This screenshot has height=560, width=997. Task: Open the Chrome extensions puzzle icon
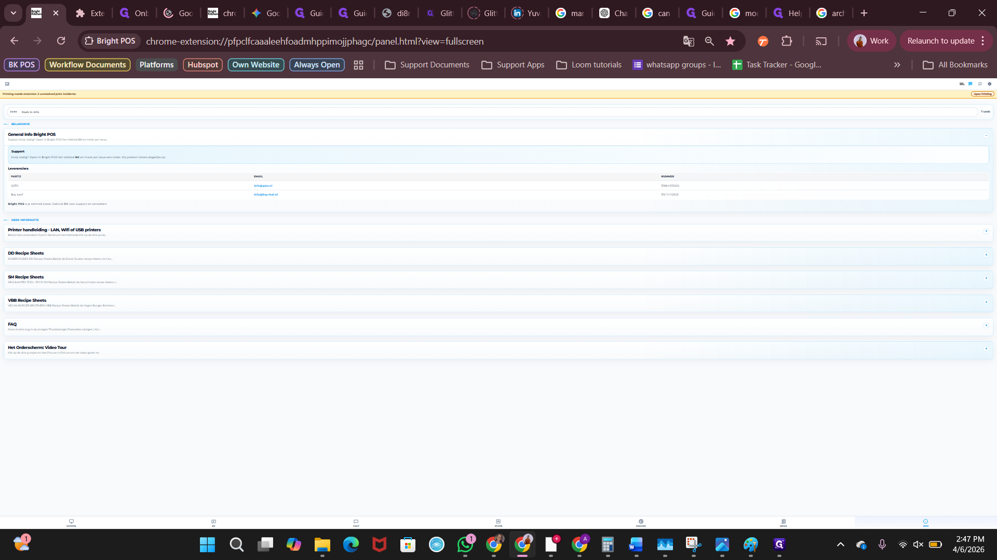click(787, 41)
